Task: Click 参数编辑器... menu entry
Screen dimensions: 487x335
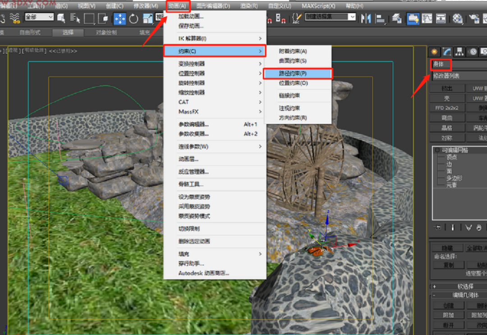Action: (215, 124)
